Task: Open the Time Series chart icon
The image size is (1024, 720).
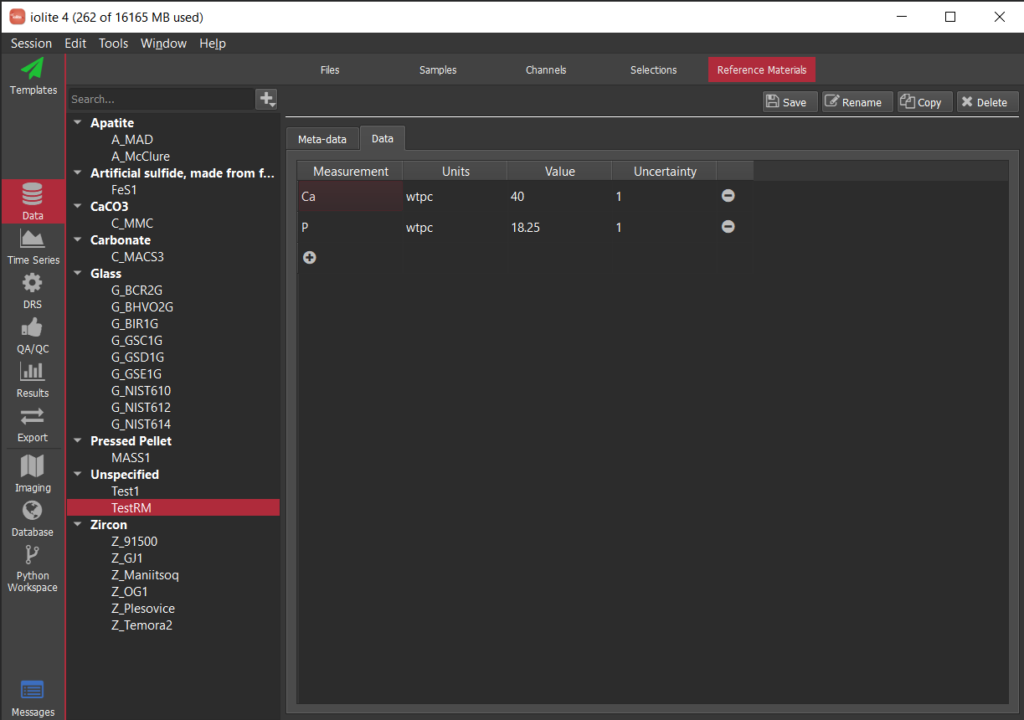Action: pyautogui.click(x=33, y=239)
